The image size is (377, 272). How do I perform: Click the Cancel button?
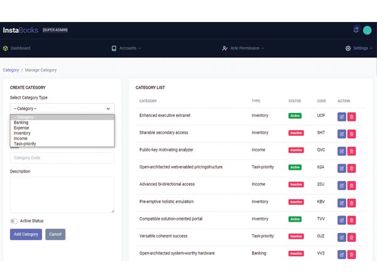click(x=55, y=234)
